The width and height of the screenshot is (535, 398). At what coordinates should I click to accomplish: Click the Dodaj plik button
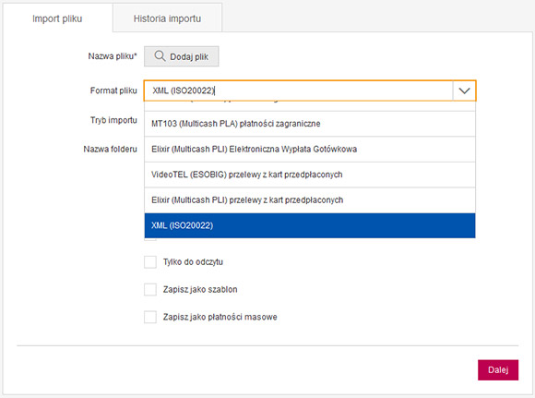coord(181,56)
